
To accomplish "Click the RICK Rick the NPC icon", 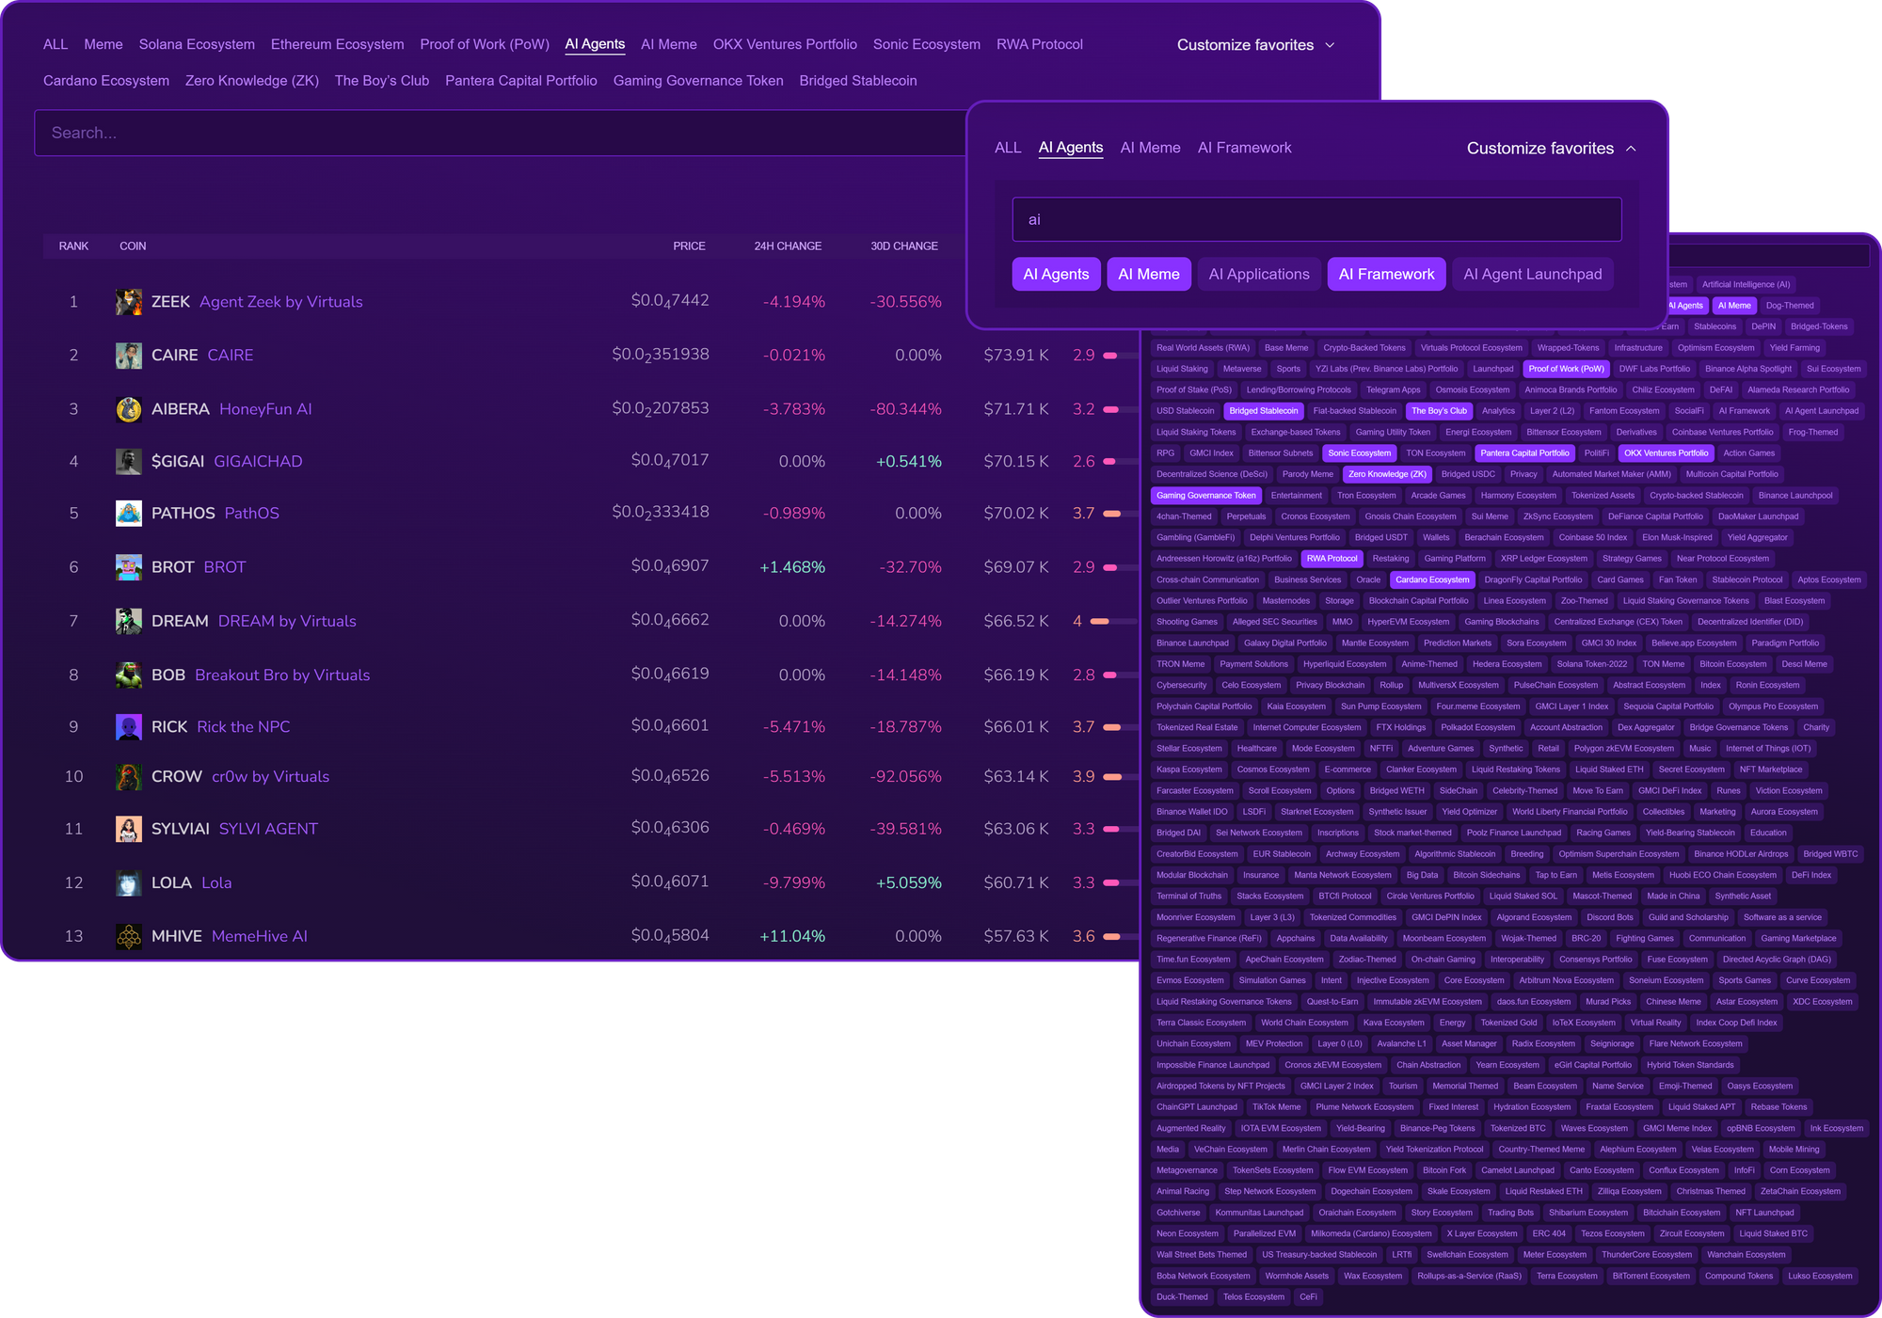I will [x=129, y=727].
